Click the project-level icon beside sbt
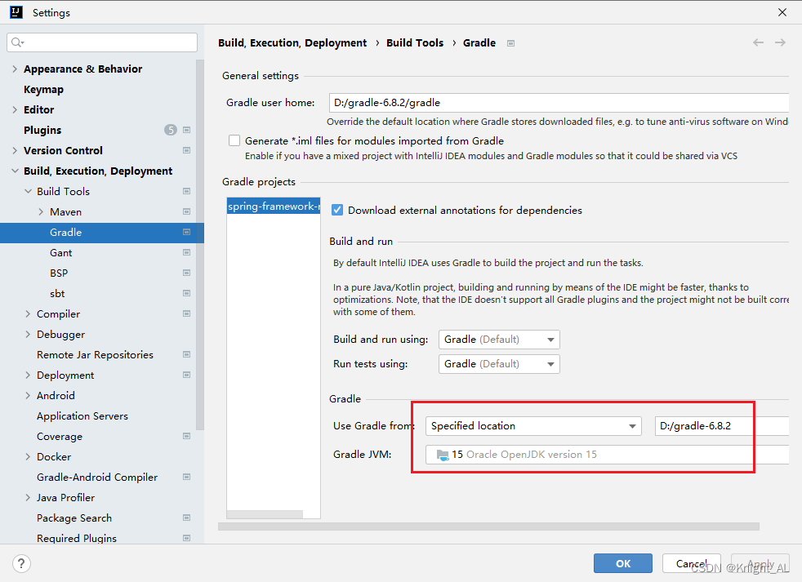 click(x=187, y=294)
